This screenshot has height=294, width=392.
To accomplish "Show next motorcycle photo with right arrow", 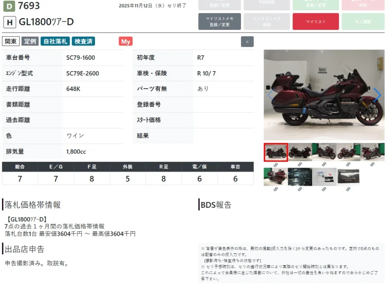I will (377, 95).
